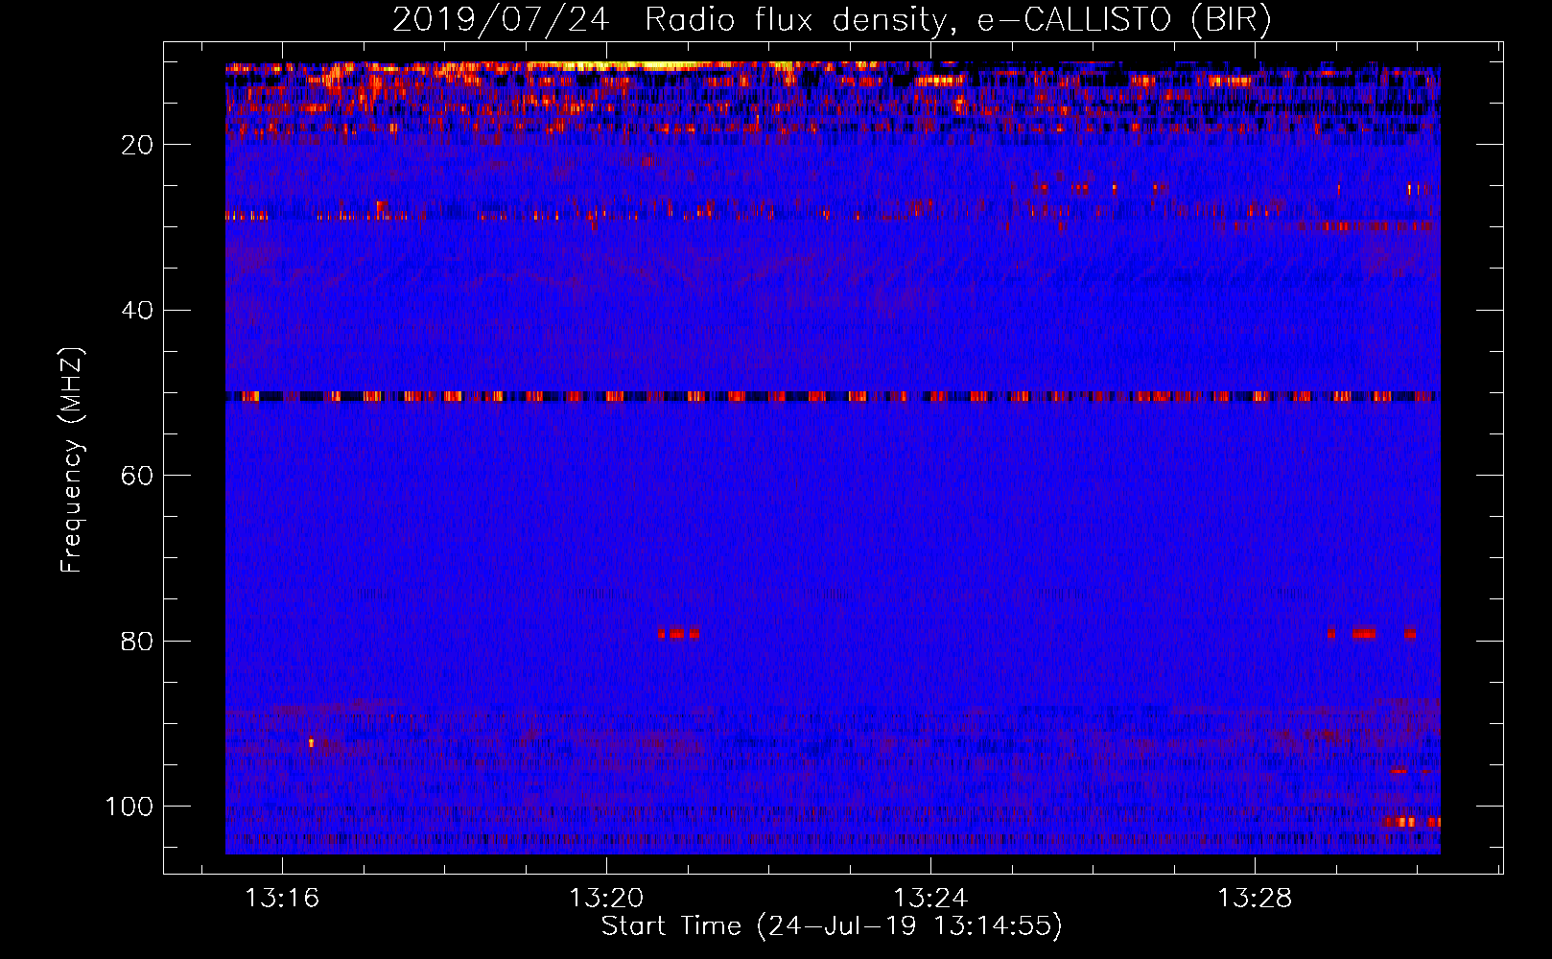Screen dimensions: 1552x959
Task: Click the red burst at 80 MHz near 13:21
Action: [678, 633]
